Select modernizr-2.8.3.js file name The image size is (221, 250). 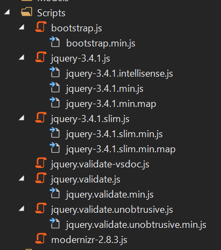click(89, 240)
